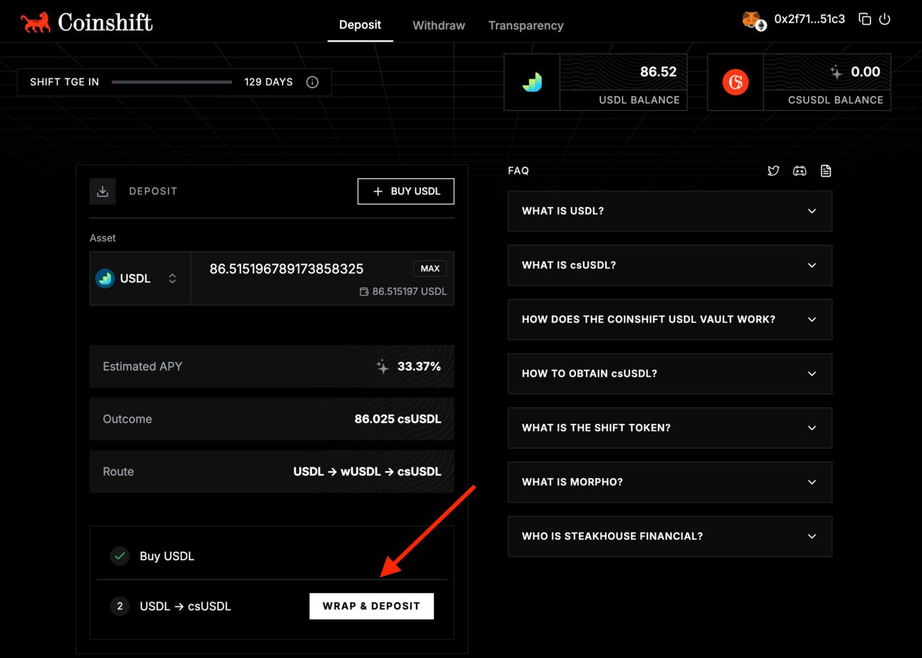Click the 'USDL → csUSDL' step label
This screenshot has width=922, height=658.
(x=186, y=606)
